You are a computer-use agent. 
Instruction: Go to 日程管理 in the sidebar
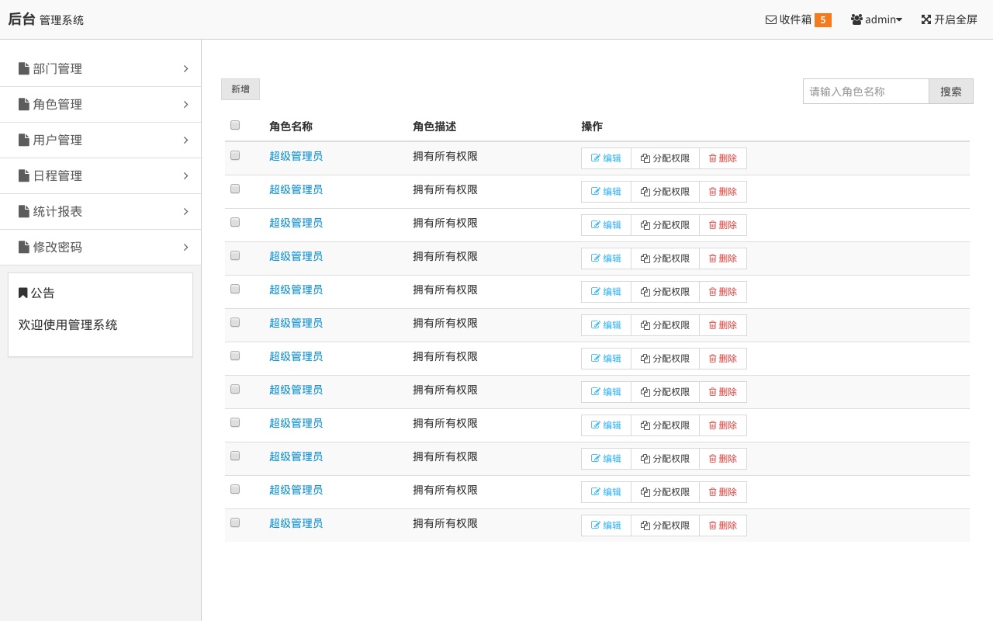coord(100,175)
